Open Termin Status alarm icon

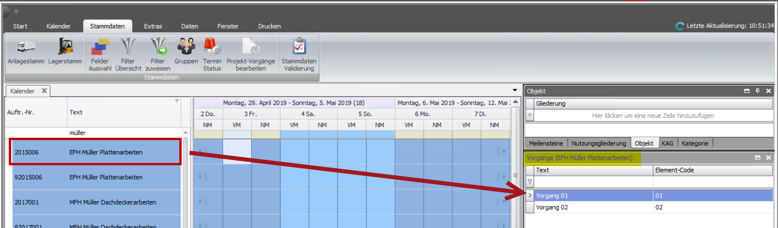pos(212,46)
